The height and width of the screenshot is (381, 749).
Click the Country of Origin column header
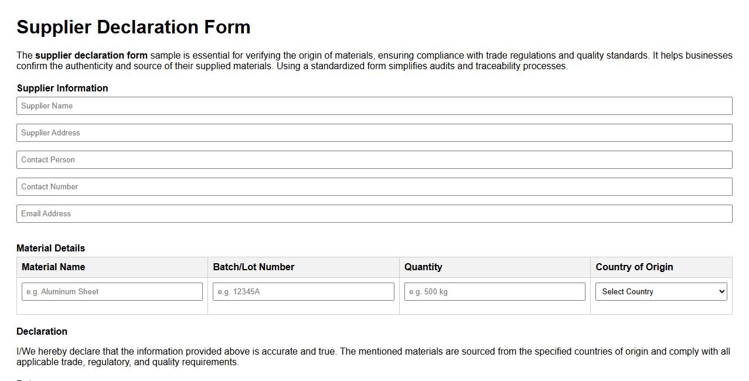point(635,267)
